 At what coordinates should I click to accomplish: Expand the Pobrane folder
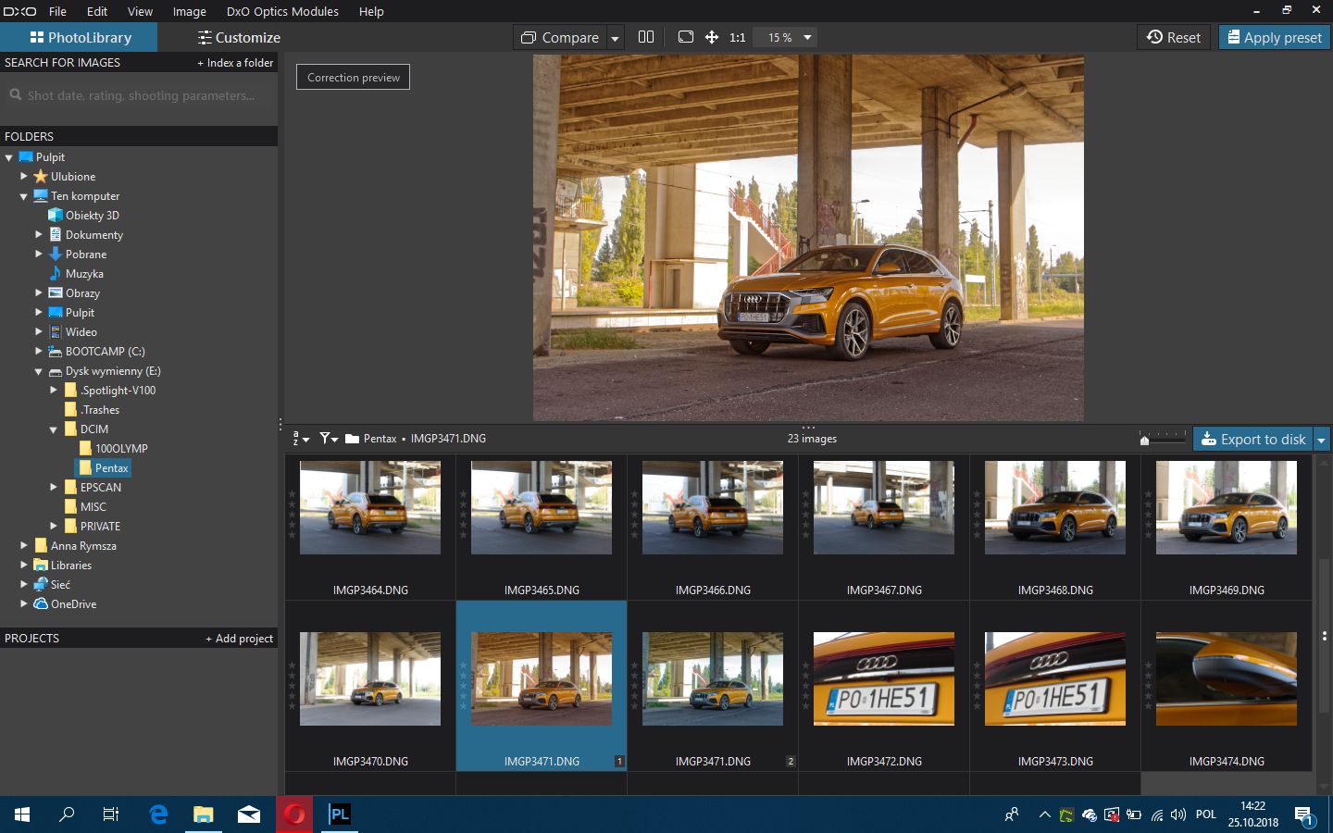coord(38,254)
